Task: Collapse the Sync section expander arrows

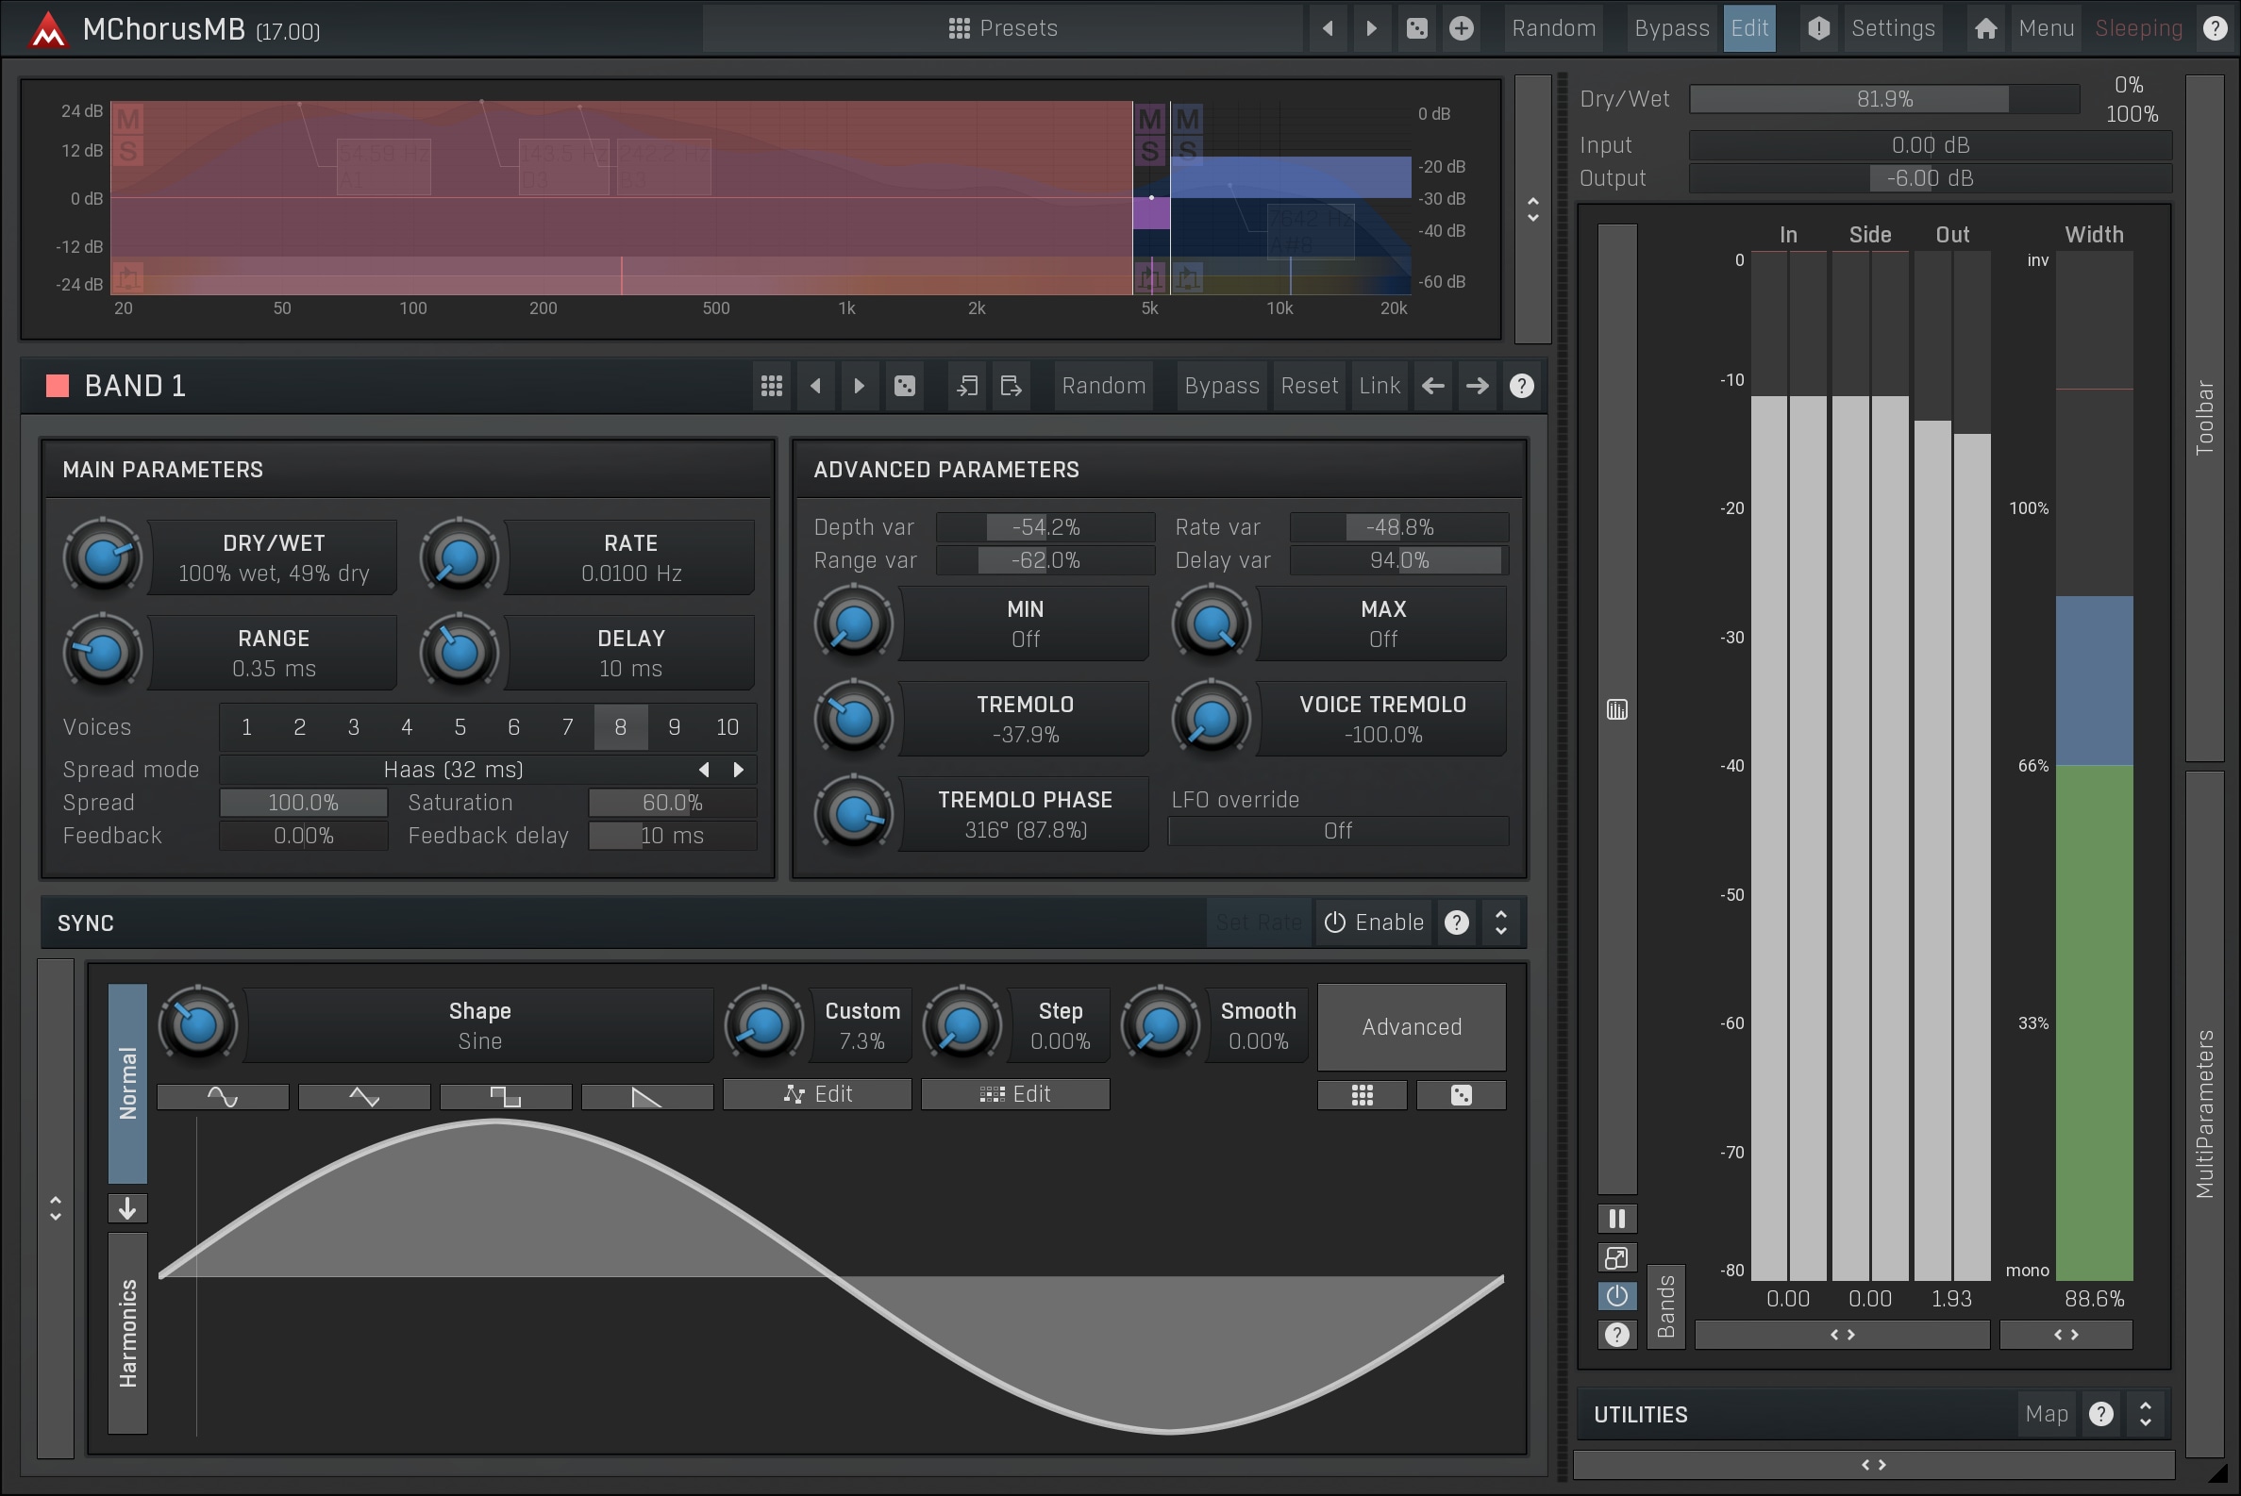Action: tap(1500, 922)
